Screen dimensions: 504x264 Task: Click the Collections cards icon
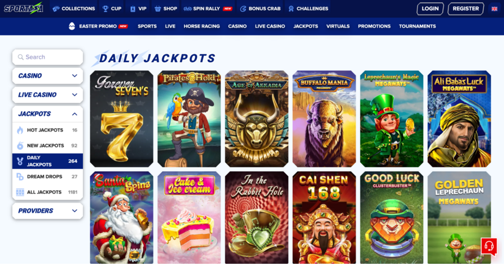56,9
